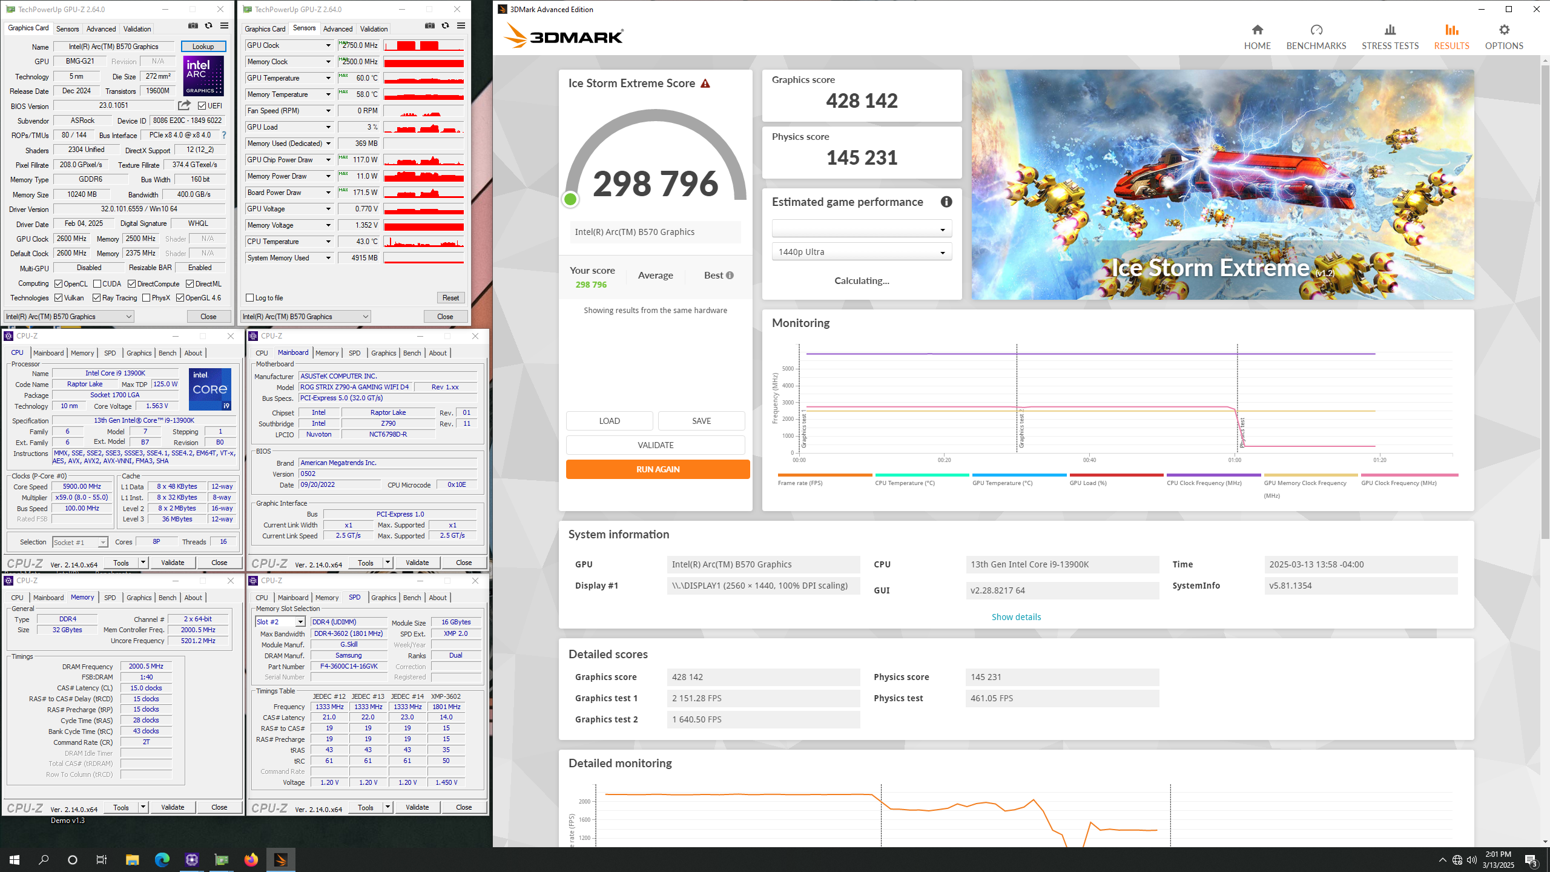Open BENCHMARKS section in 3DMark

[1316, 38]
